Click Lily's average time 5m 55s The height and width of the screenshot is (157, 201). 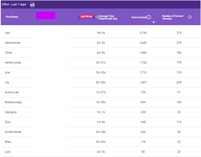(x=101, y=82)
